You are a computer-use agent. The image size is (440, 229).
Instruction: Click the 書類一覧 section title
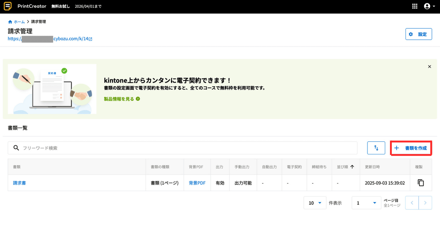(18, 128)
